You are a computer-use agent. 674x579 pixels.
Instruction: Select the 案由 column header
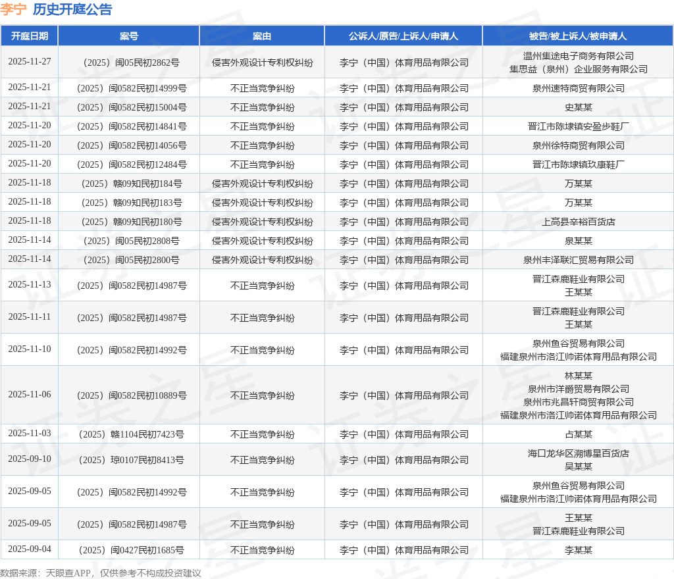point(262,36)
